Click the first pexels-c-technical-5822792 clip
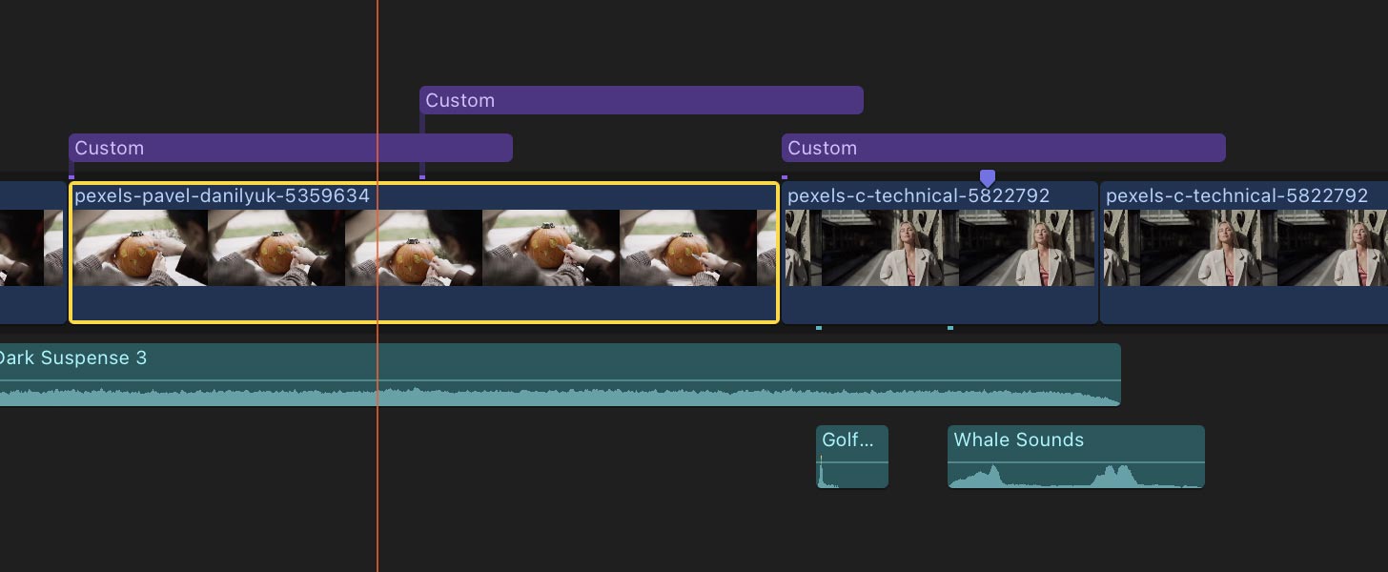The width and height of the screenshot is (1388, 572). point(940,253)
